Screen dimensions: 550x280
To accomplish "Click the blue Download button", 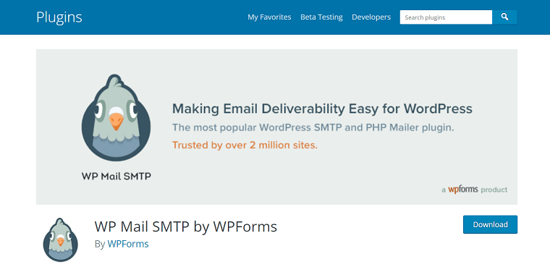I will point(490,224).
